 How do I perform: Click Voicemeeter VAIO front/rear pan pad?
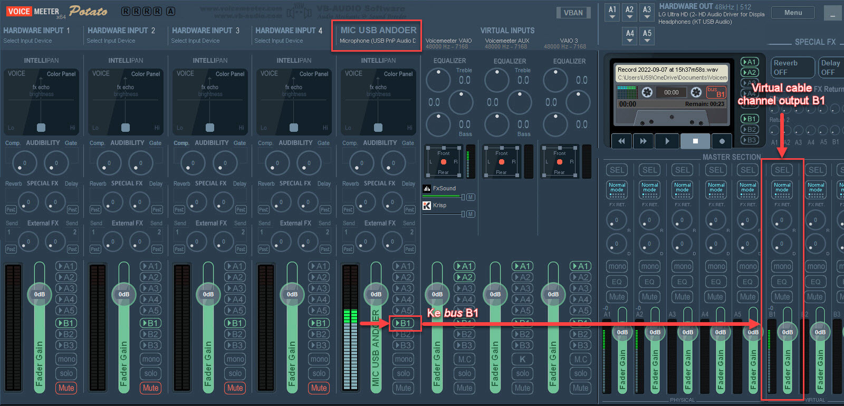click(444, 162)
